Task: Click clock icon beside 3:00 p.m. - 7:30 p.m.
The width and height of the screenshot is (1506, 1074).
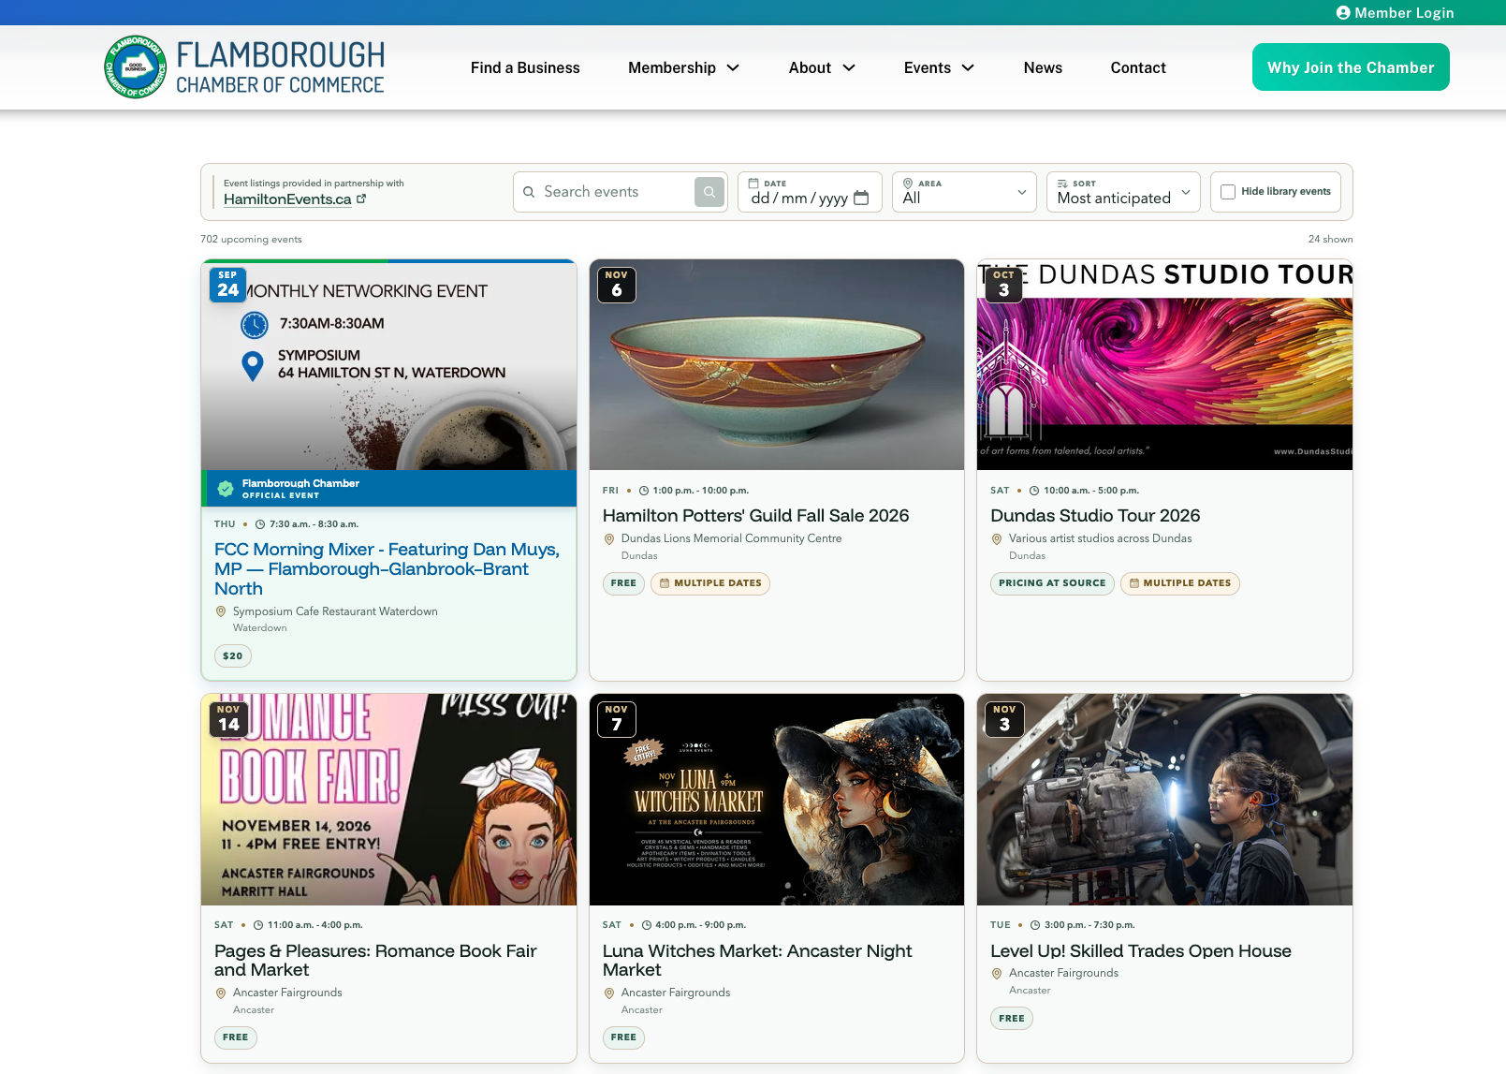Action: tap(1035, 925)
